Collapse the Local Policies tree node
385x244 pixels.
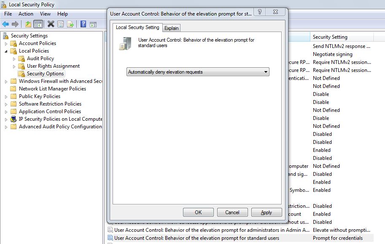pos(6,51)
